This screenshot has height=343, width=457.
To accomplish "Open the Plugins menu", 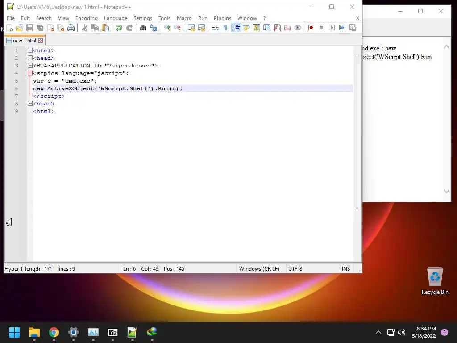I will (x=222, y=18).
